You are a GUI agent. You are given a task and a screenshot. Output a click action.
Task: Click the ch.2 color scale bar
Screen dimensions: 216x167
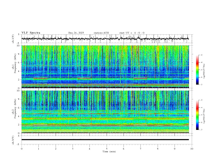(x=197, y=115)
